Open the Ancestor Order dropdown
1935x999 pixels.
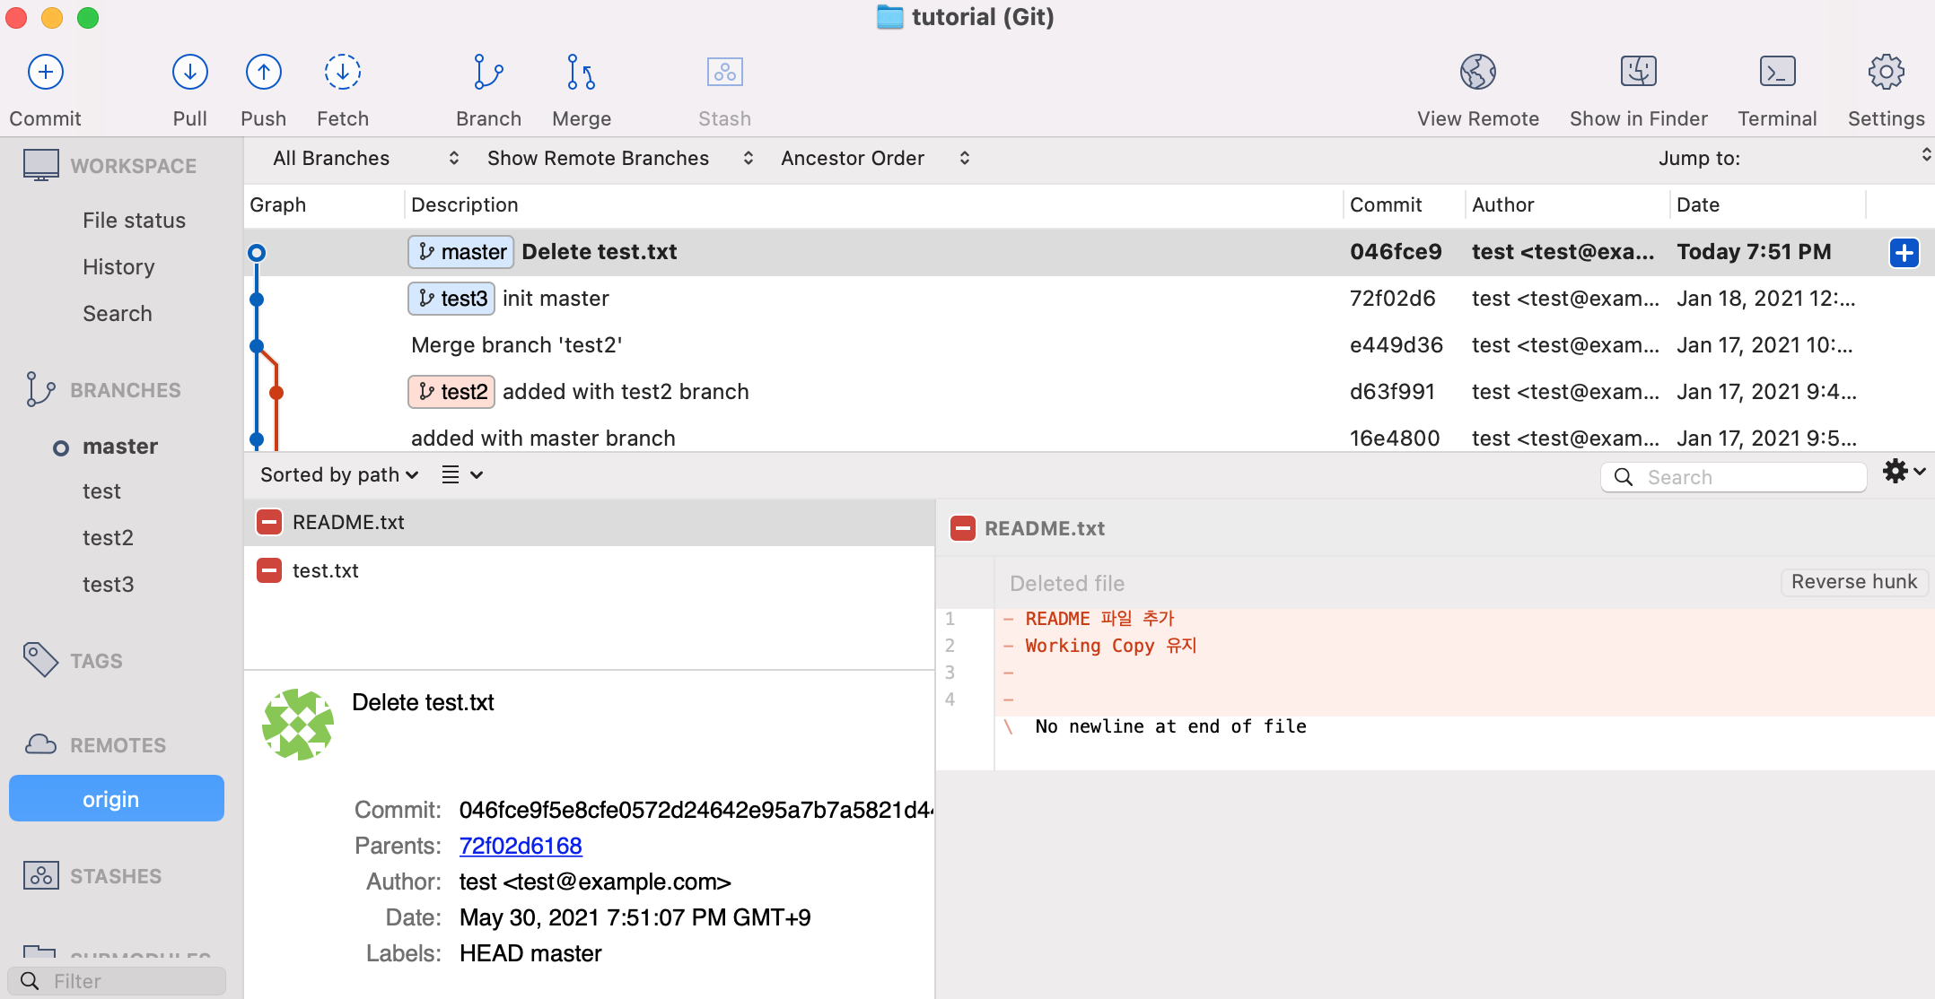[874, 159]
